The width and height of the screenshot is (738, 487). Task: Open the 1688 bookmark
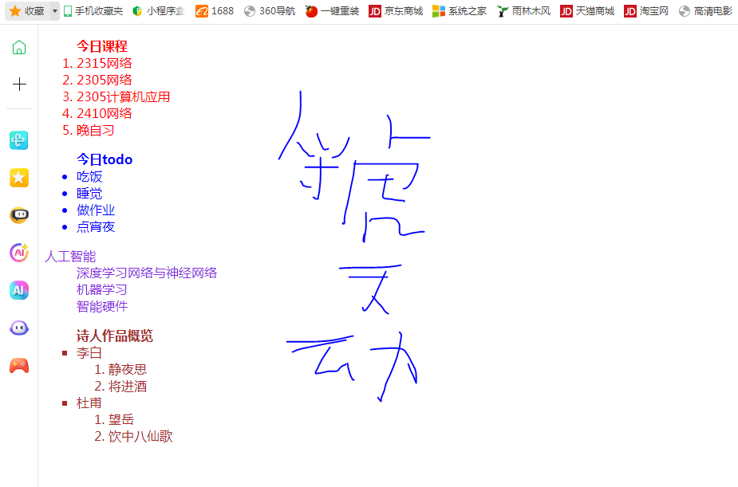click(215, 11)
